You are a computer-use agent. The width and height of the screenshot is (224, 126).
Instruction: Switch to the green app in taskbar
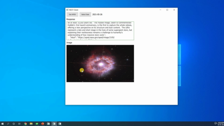coord(37,124)
